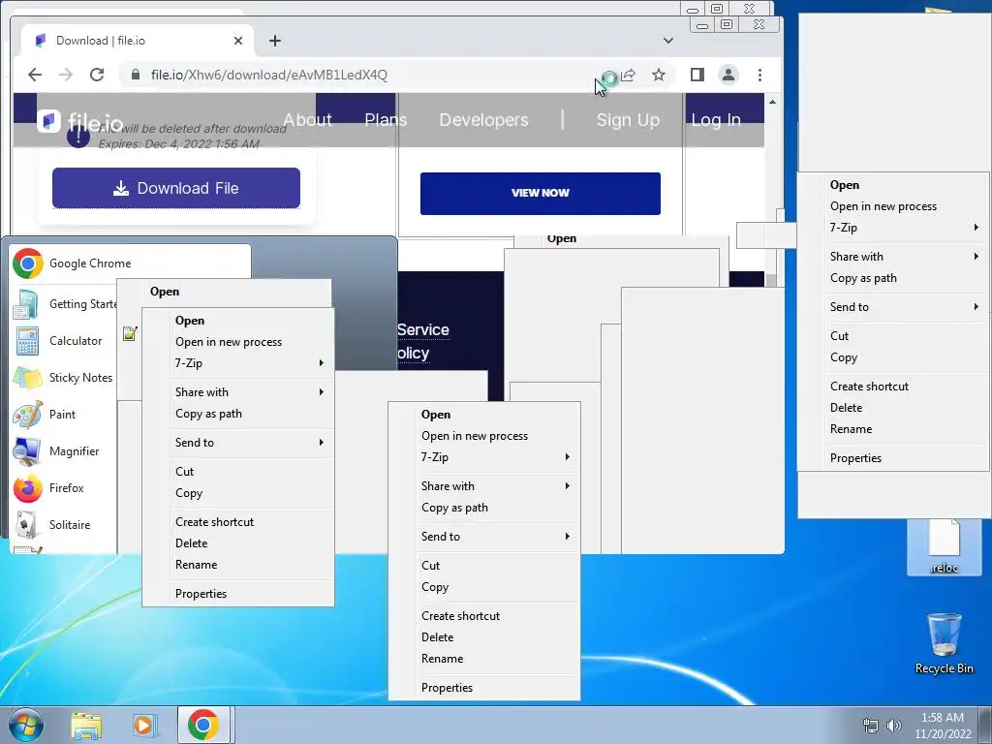
Task: Open the Chrome profile avatar
Action: pyautogui.click(x=728, y=75)
